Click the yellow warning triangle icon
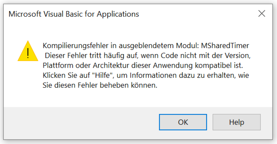The height and width of the screenshot is (144, 277). pyautogui.click(x=28, y=51)
